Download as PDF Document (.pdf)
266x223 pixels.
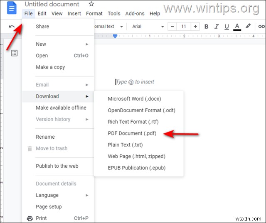click(139, 133)
